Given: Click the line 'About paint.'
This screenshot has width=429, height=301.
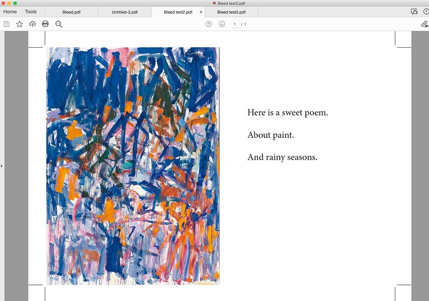Looking at the screenshot, I should tap(270, 135).
